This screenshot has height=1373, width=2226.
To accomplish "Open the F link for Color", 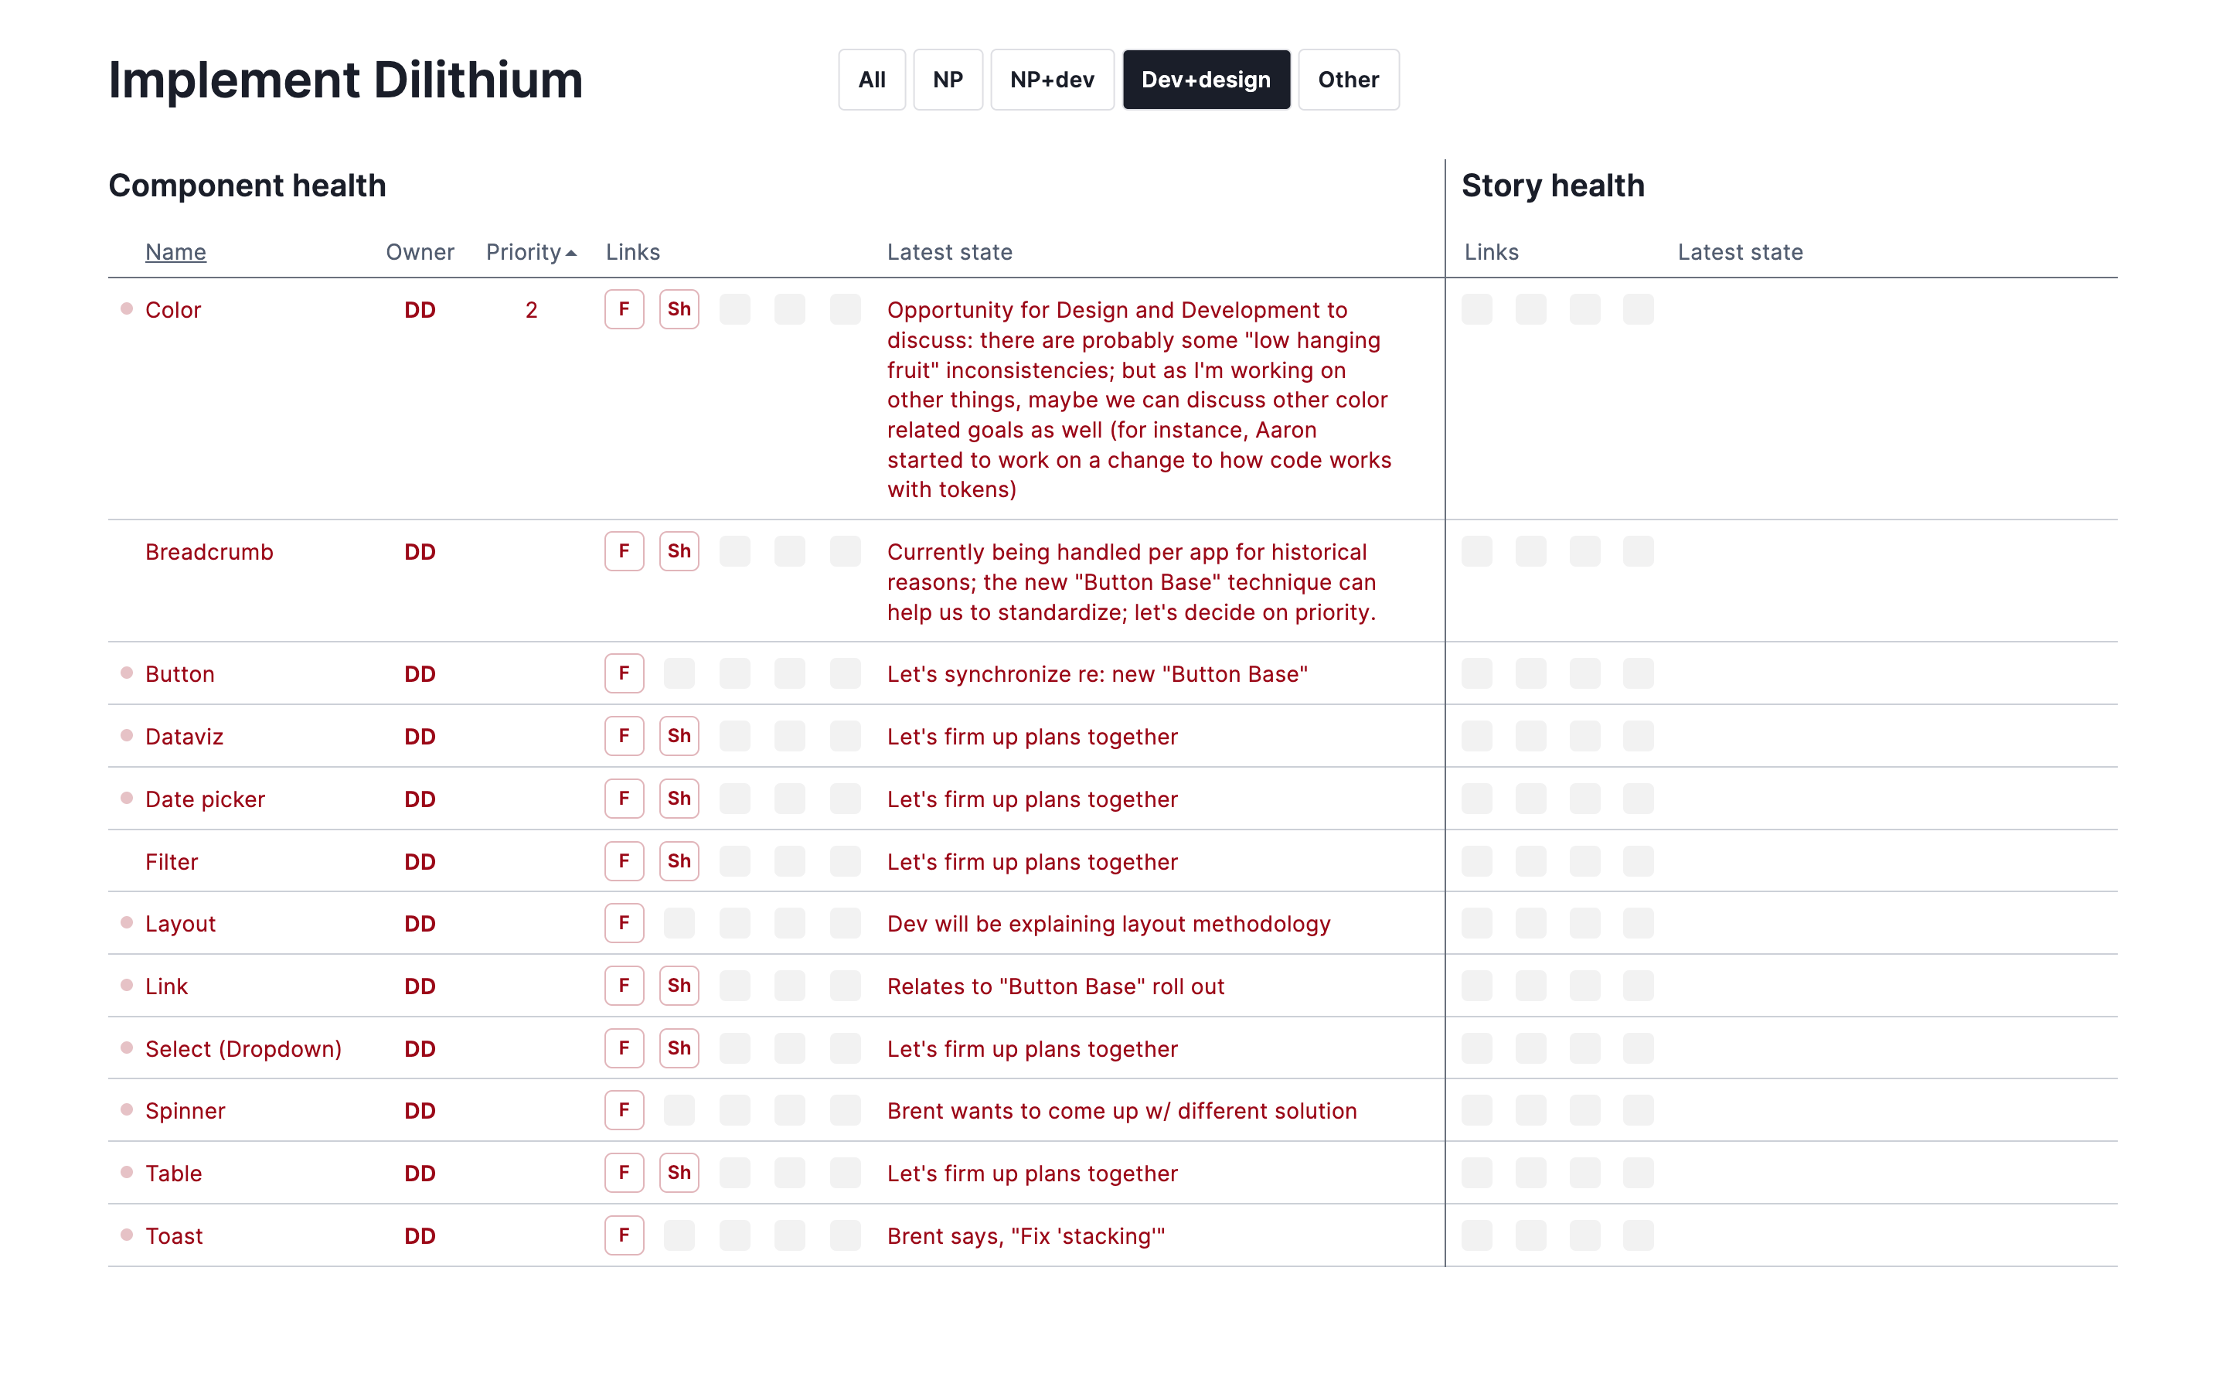I will pos(624,310).
